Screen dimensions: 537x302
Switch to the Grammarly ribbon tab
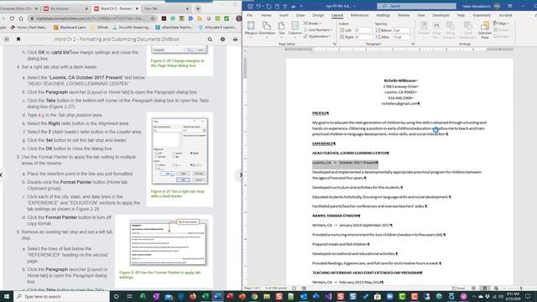coord(482,15)
